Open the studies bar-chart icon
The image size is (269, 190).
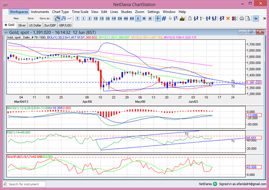(x=182, y=19)
